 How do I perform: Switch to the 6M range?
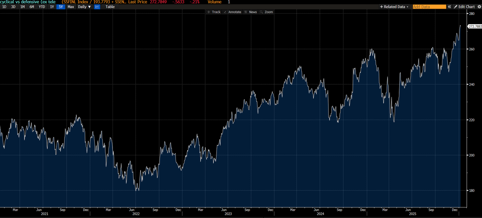coord(32,7)
